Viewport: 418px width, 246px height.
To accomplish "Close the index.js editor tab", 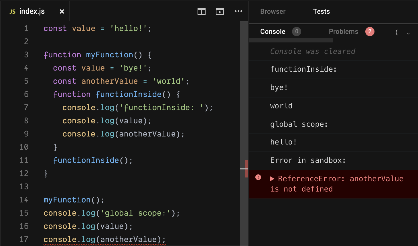I will (x=62, y=11).
